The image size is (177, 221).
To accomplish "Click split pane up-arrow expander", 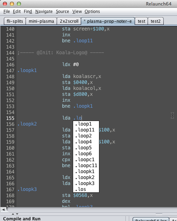I will point(13,214).
